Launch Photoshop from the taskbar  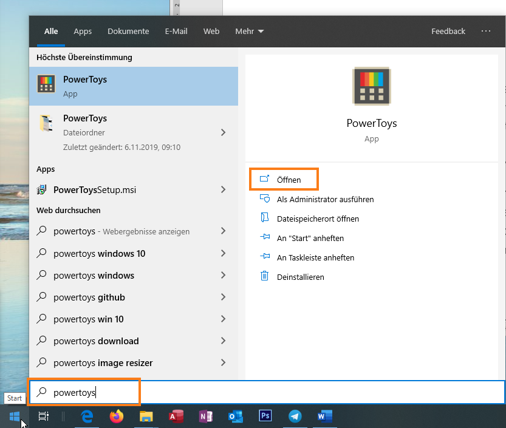pyautogui.click(x=265, y=416)
